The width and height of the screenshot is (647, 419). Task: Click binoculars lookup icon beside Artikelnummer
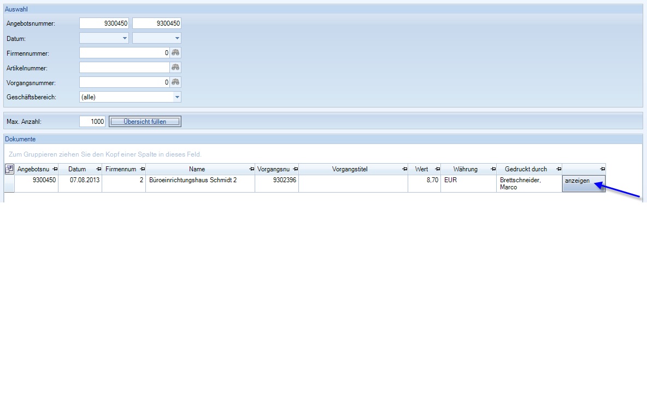[x=175, y=68]
